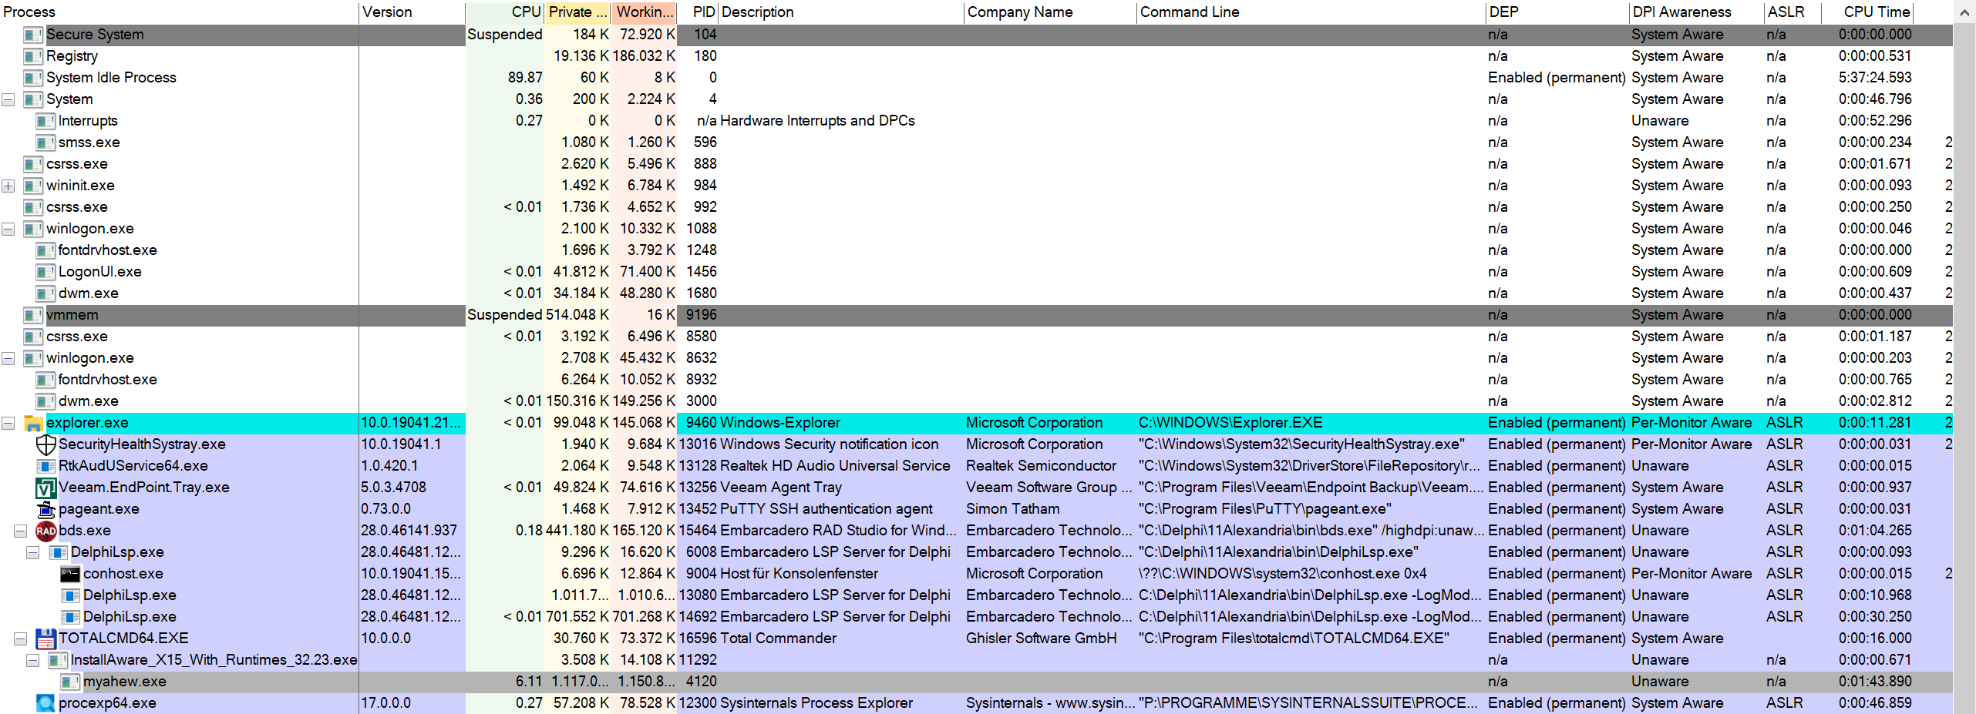Screen dimensions: 1976x714
Task: Click the smss.exe process icon
Action: (45, 142)
